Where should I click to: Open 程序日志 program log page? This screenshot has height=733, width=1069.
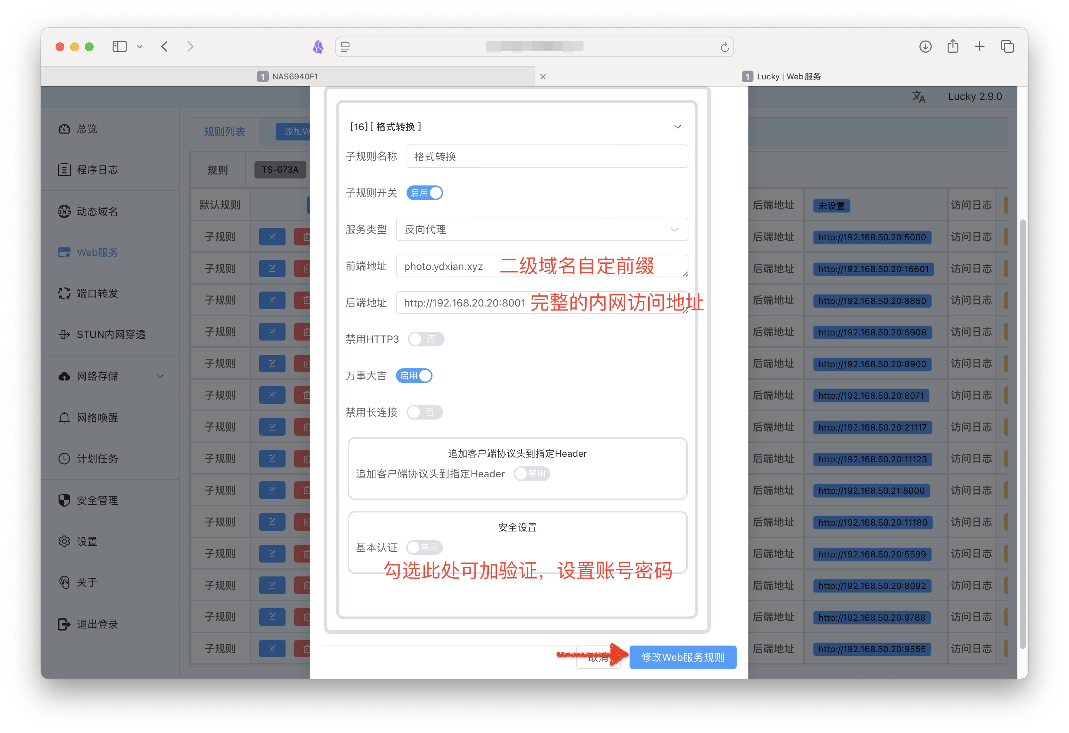pyautogui.click(x=88, y=170)
